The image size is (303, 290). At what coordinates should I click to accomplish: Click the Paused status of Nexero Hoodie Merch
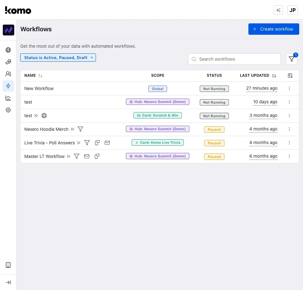pyautogui.click(x=214, y=130)
